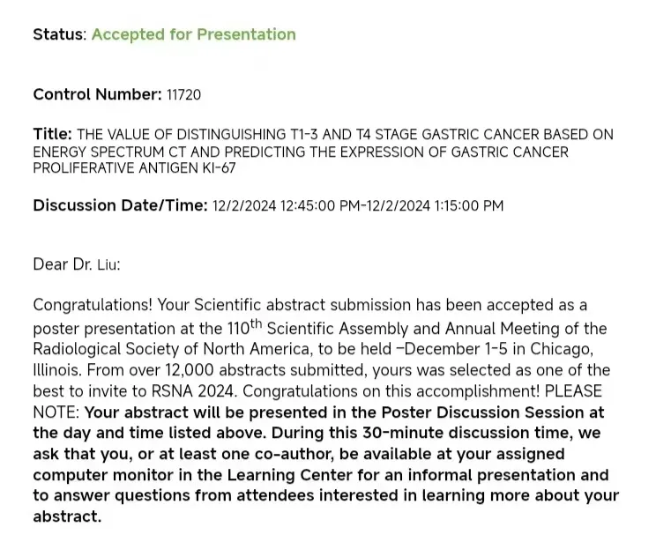Click the Title label
656x542 pixels.
click(53, 134)
